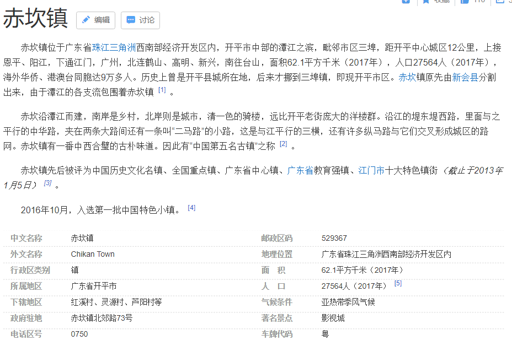The height and width of the screenshot is (362, 512).
Task: Open the 广东省 link before 教育强镇
Action: pos(300,170)
